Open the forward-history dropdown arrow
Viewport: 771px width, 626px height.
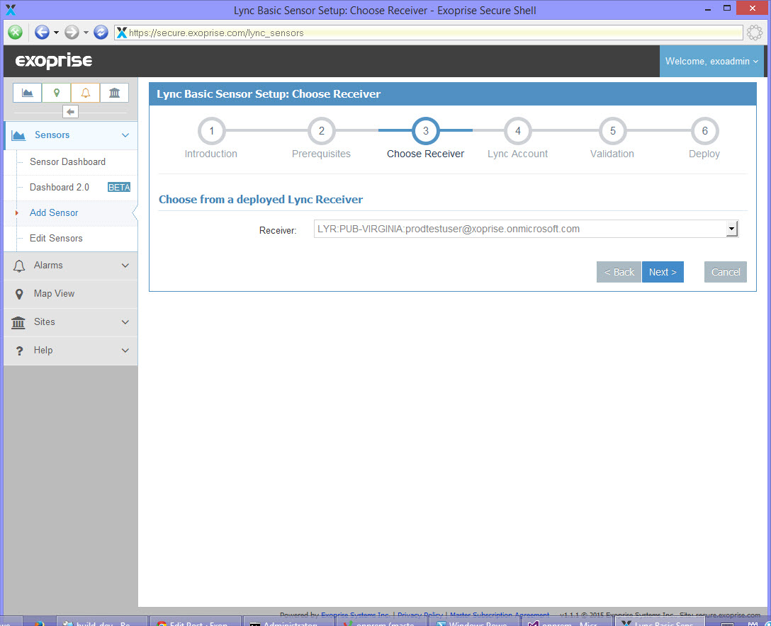click(86, 33)
